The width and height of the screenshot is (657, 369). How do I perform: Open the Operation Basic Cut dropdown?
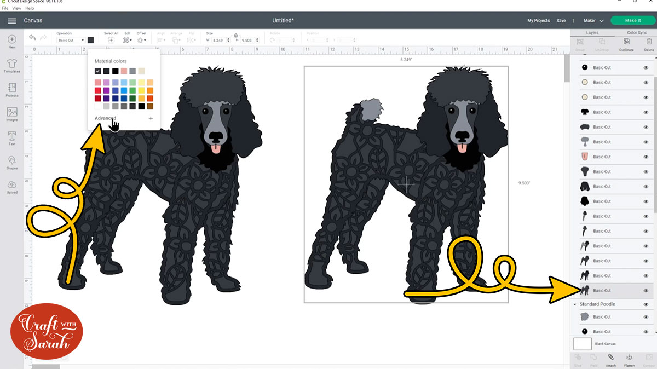(71, 40)
